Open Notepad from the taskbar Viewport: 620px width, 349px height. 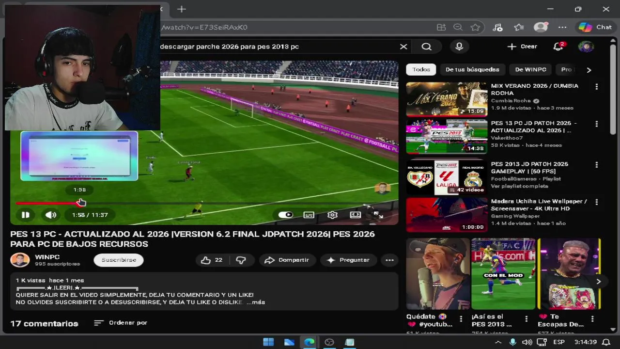(x=349, y=342)
